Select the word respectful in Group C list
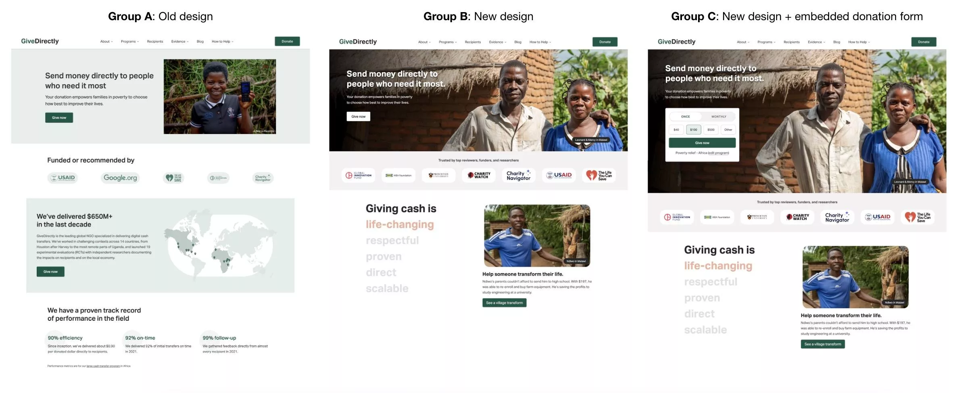Image resolution: width=959 pixels, height=393 pixels. coord(711,282)
